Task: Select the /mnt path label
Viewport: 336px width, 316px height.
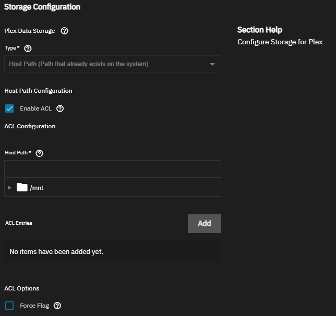Action: click(37, 188)
